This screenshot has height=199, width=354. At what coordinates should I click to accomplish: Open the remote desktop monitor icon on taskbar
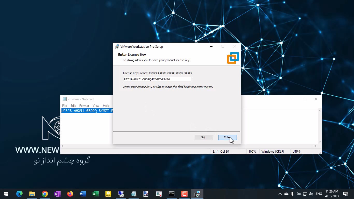point(121,194)
